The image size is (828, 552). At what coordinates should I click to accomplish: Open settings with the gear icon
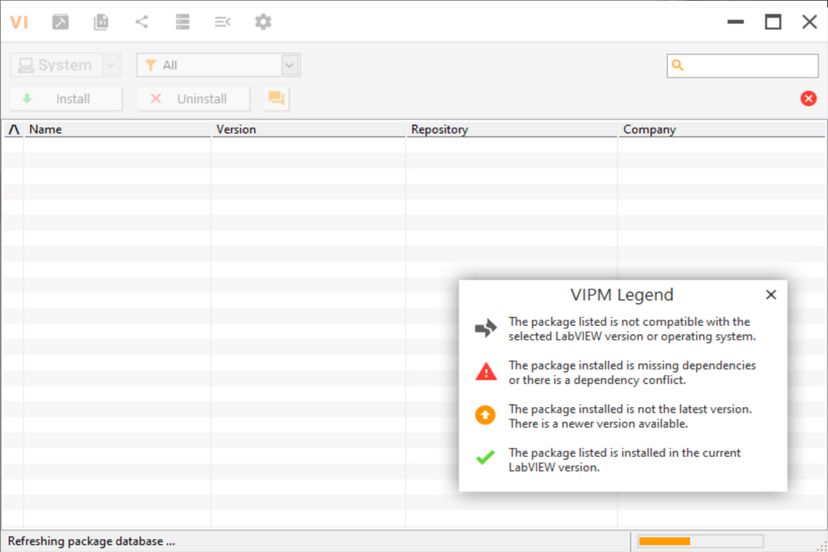tap(263, 22)
